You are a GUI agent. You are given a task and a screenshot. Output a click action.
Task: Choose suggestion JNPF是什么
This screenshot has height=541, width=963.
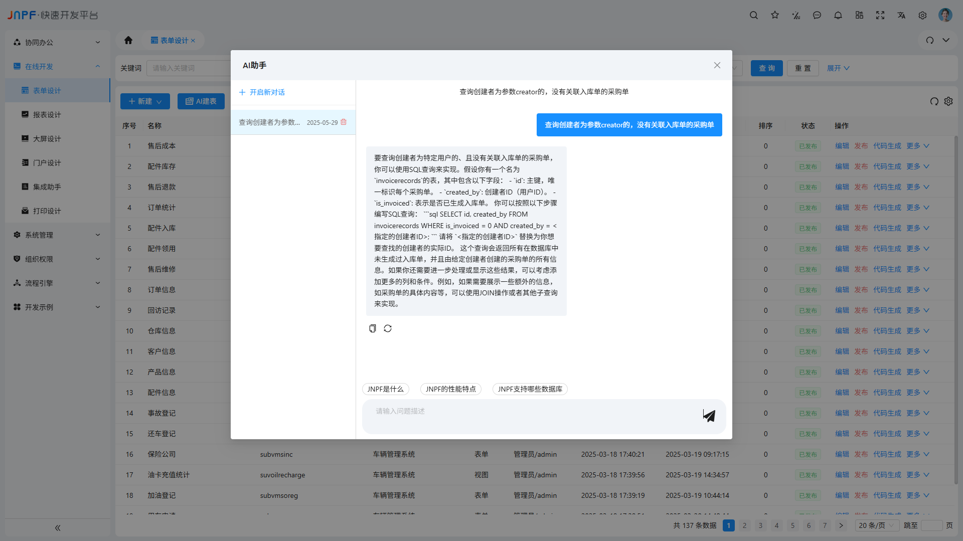tap(385, 389)
